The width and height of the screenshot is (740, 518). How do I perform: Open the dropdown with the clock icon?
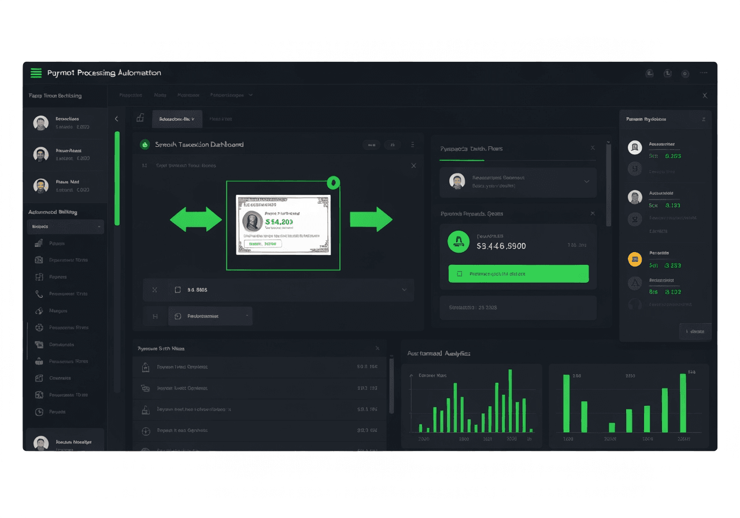210,316
